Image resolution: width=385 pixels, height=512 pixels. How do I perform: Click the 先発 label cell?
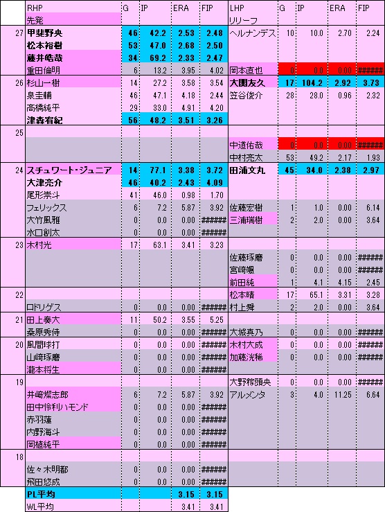pos(73,20)
